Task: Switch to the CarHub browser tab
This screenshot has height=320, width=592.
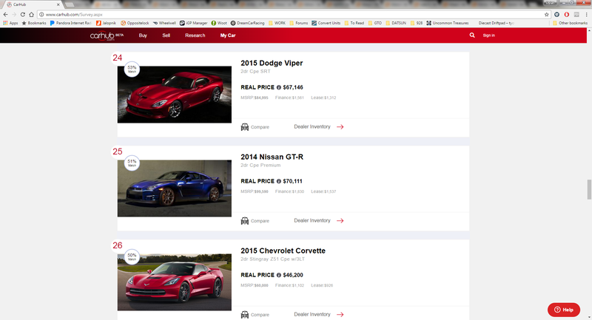Action: coord(32,4)
